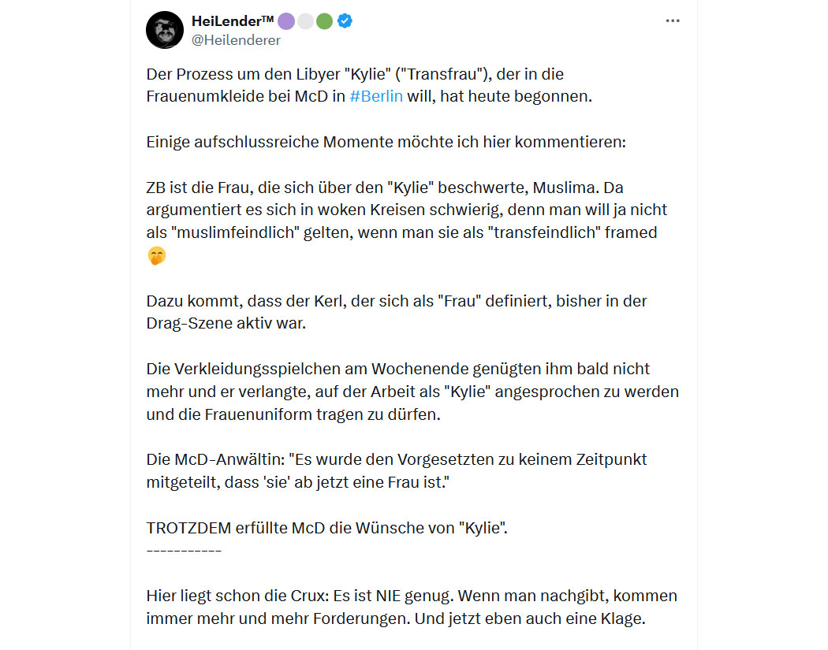This screenshot has width=828, height=650.
Task: Click the line starting with "TROTZDEM erfüllte McD"
Action: pyautogui.click(x=327, y=528)
